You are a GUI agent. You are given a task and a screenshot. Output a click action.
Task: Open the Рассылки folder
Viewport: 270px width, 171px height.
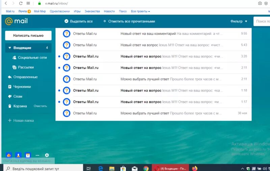pos(23,67)
